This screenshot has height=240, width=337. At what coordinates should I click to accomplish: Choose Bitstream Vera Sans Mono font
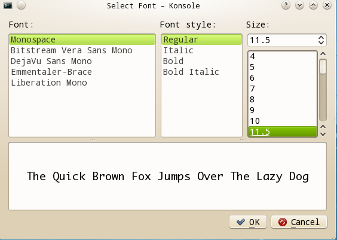(x=82, y=50)
